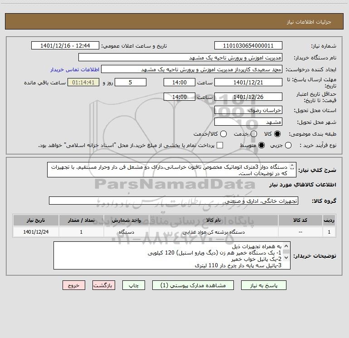349x338 pixels.
Task: Click the ردیف column header
Action: pyautogui.click(x=329, y=220)
